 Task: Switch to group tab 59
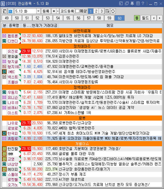109,18
